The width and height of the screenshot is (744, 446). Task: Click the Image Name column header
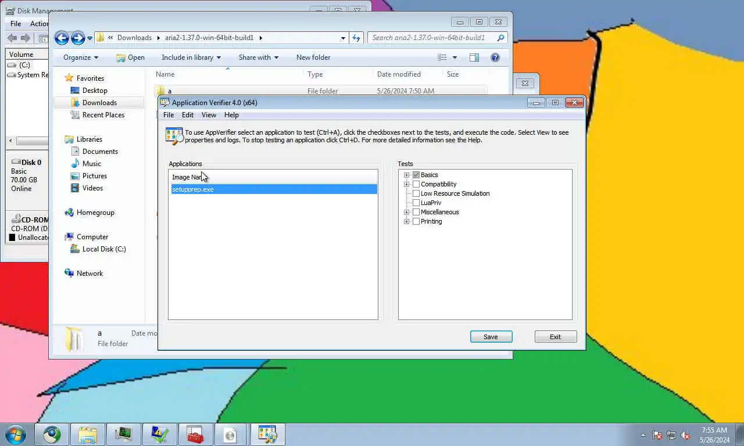[x=273, y=177]
